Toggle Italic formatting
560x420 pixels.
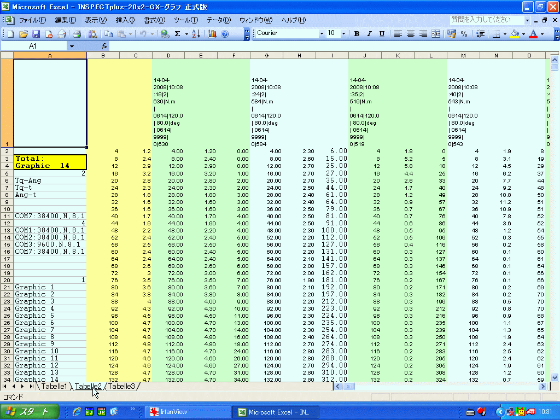[369, 34]
